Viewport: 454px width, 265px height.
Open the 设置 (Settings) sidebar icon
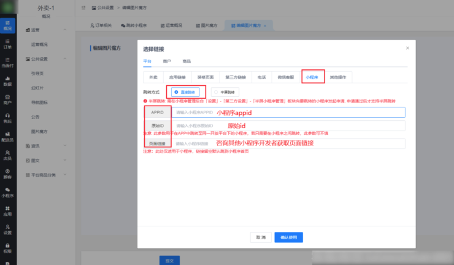pos(7,229)
